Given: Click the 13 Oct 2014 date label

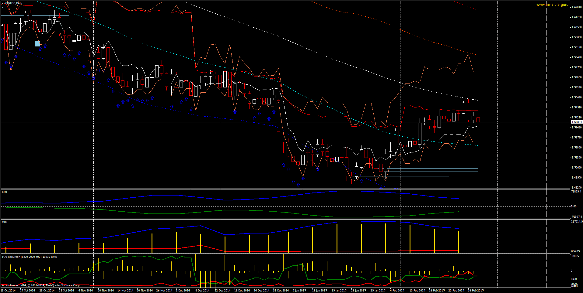Looking at the screenshot, I should [8, 291].
